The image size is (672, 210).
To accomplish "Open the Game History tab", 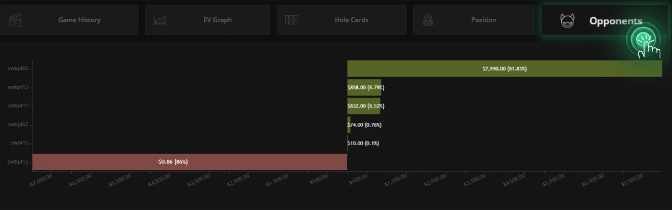I will point(69,20).
